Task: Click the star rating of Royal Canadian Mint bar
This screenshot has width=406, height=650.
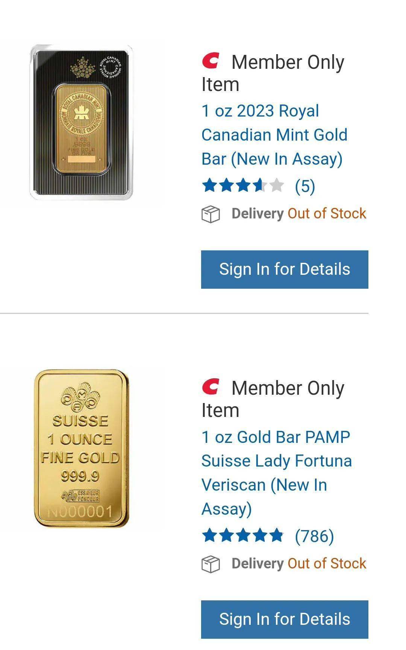Action: pyautogui.click(x=243, y=186)
